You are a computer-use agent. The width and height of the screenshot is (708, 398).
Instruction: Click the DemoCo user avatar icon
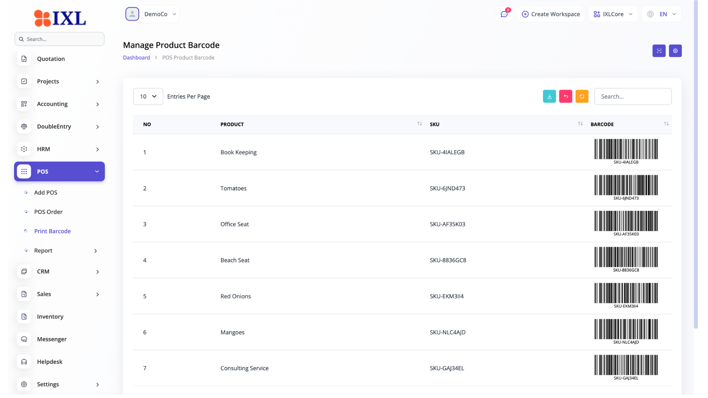(132, 14)
